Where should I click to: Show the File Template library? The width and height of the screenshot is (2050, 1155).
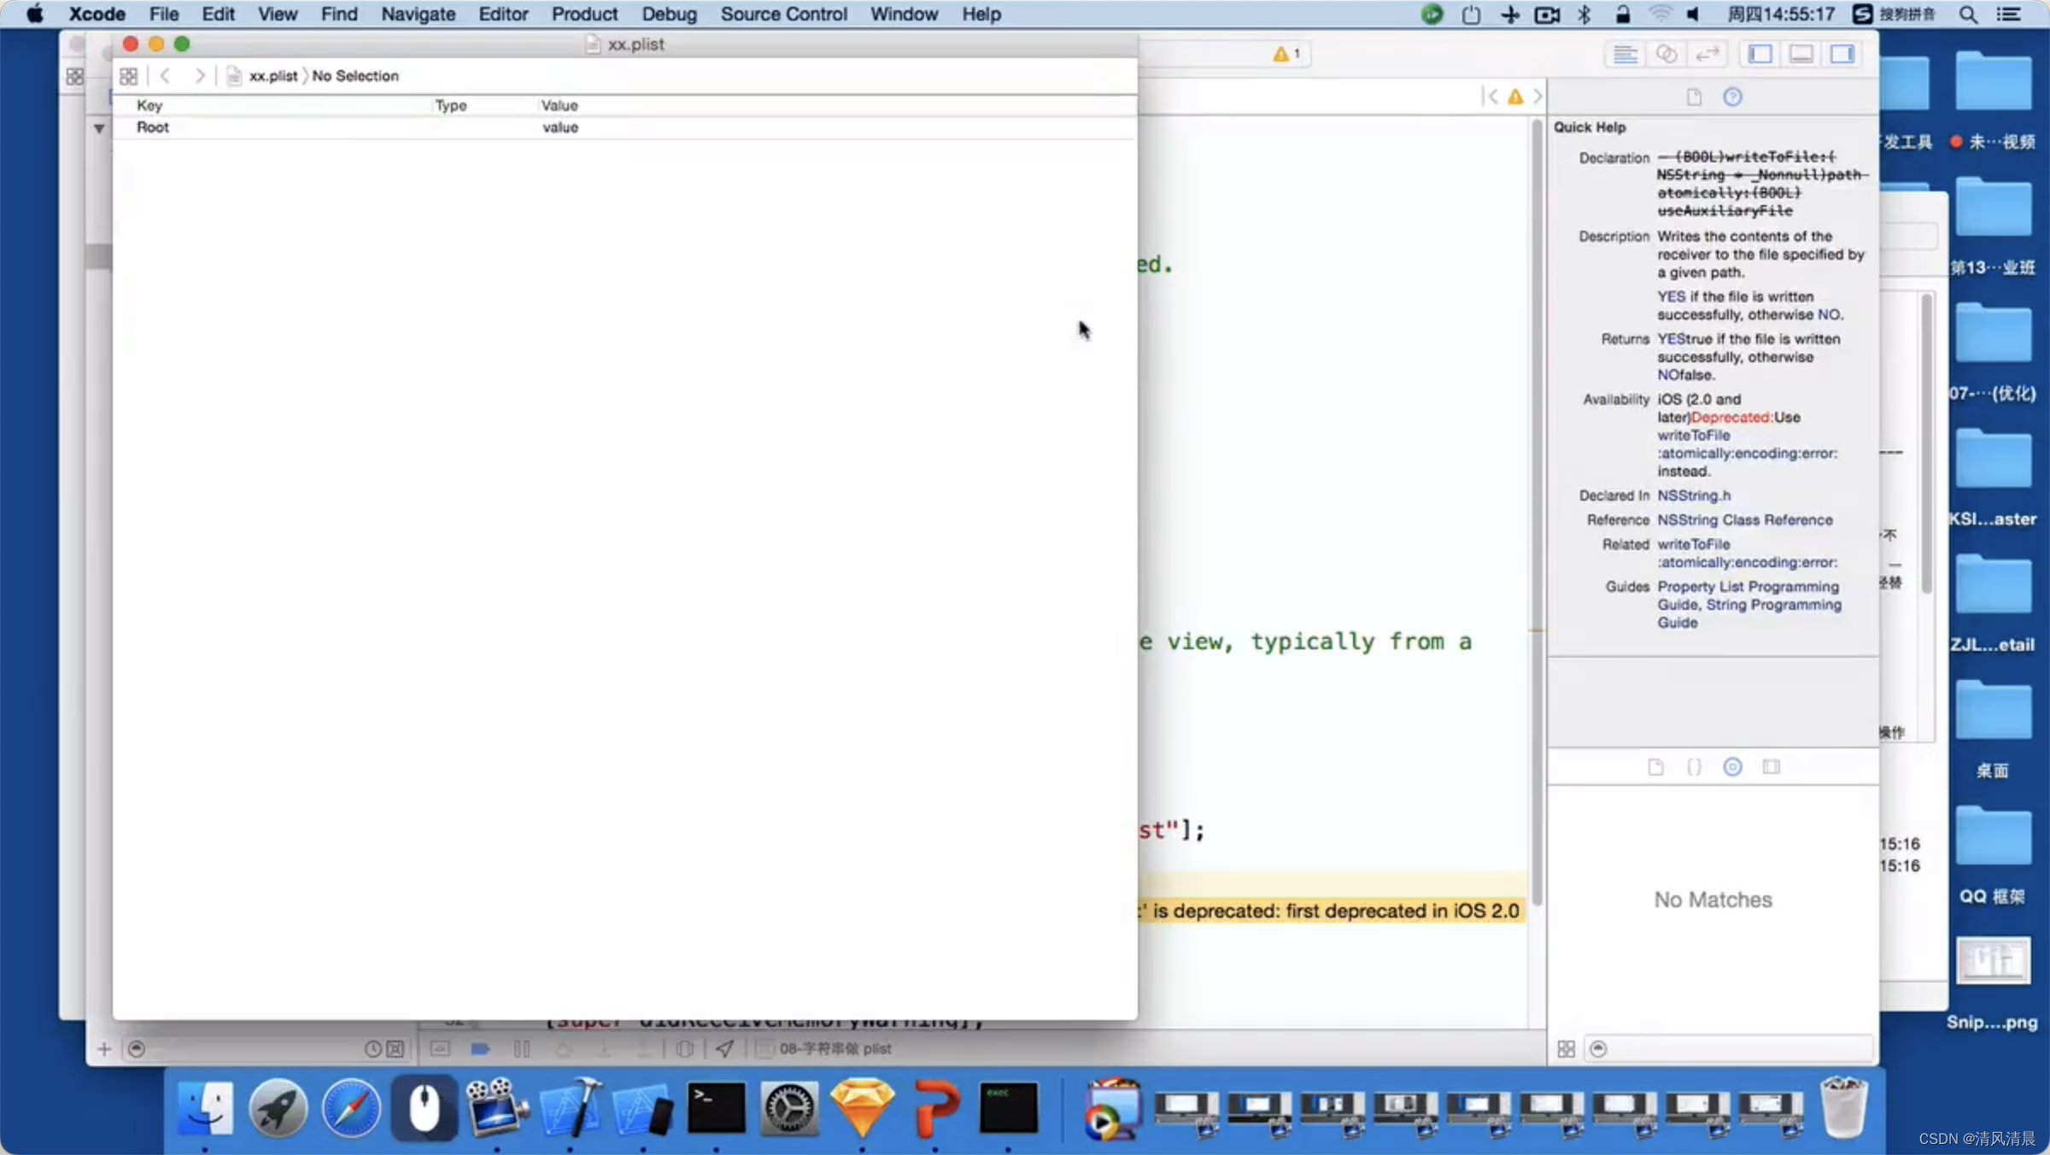[1655, 767]
